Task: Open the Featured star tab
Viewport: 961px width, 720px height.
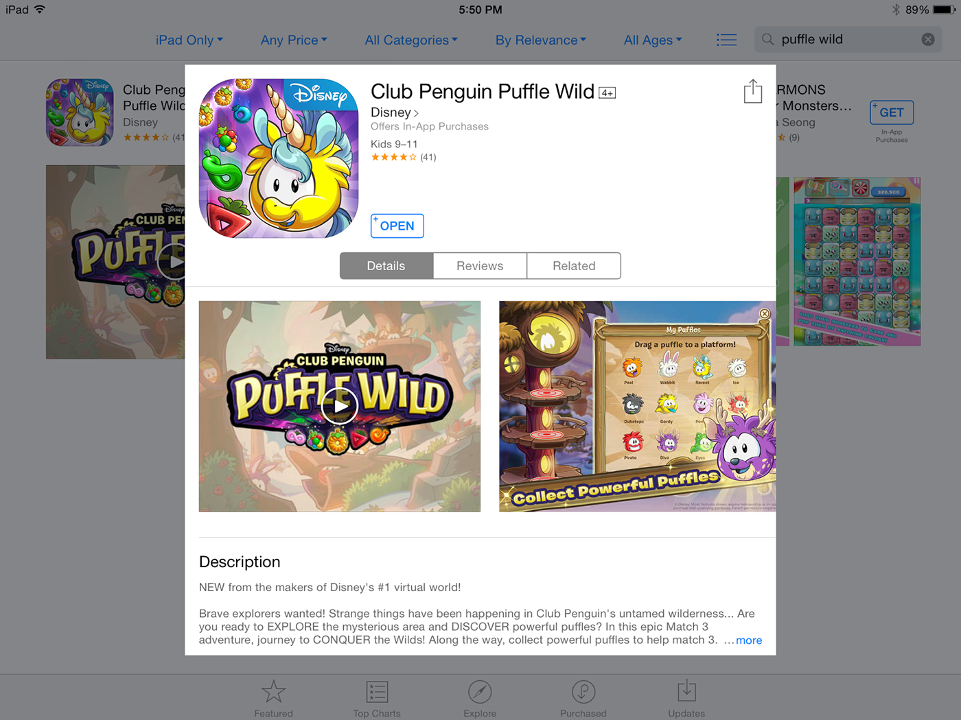Action: (x=273, y=692)
